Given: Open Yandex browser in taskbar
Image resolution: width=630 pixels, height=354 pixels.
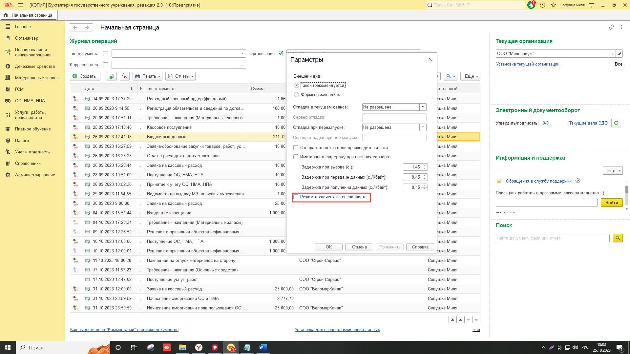Looking at the screenshot, I should (199, 347).
